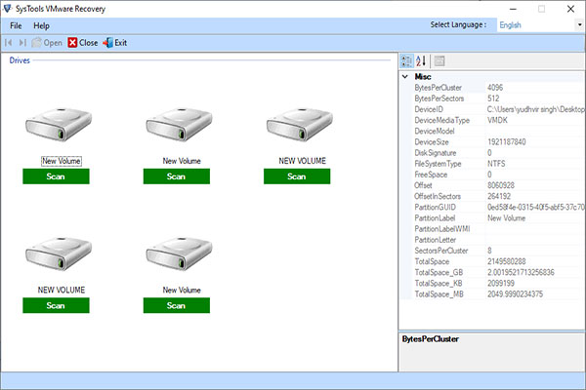Select the BytesPerCluster property row
Screen dimensions: 586x390
point(498,88)
